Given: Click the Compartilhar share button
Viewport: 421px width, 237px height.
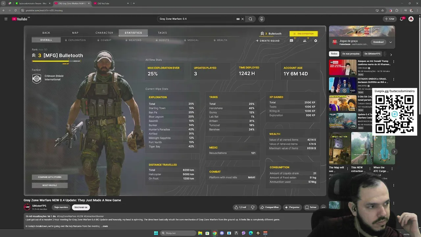Looking at the screenshot, I should [269, 207].
